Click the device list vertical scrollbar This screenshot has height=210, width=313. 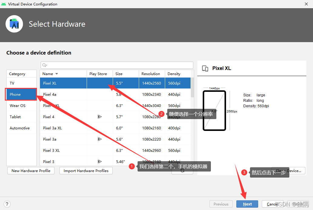click(x=192, y=88)
